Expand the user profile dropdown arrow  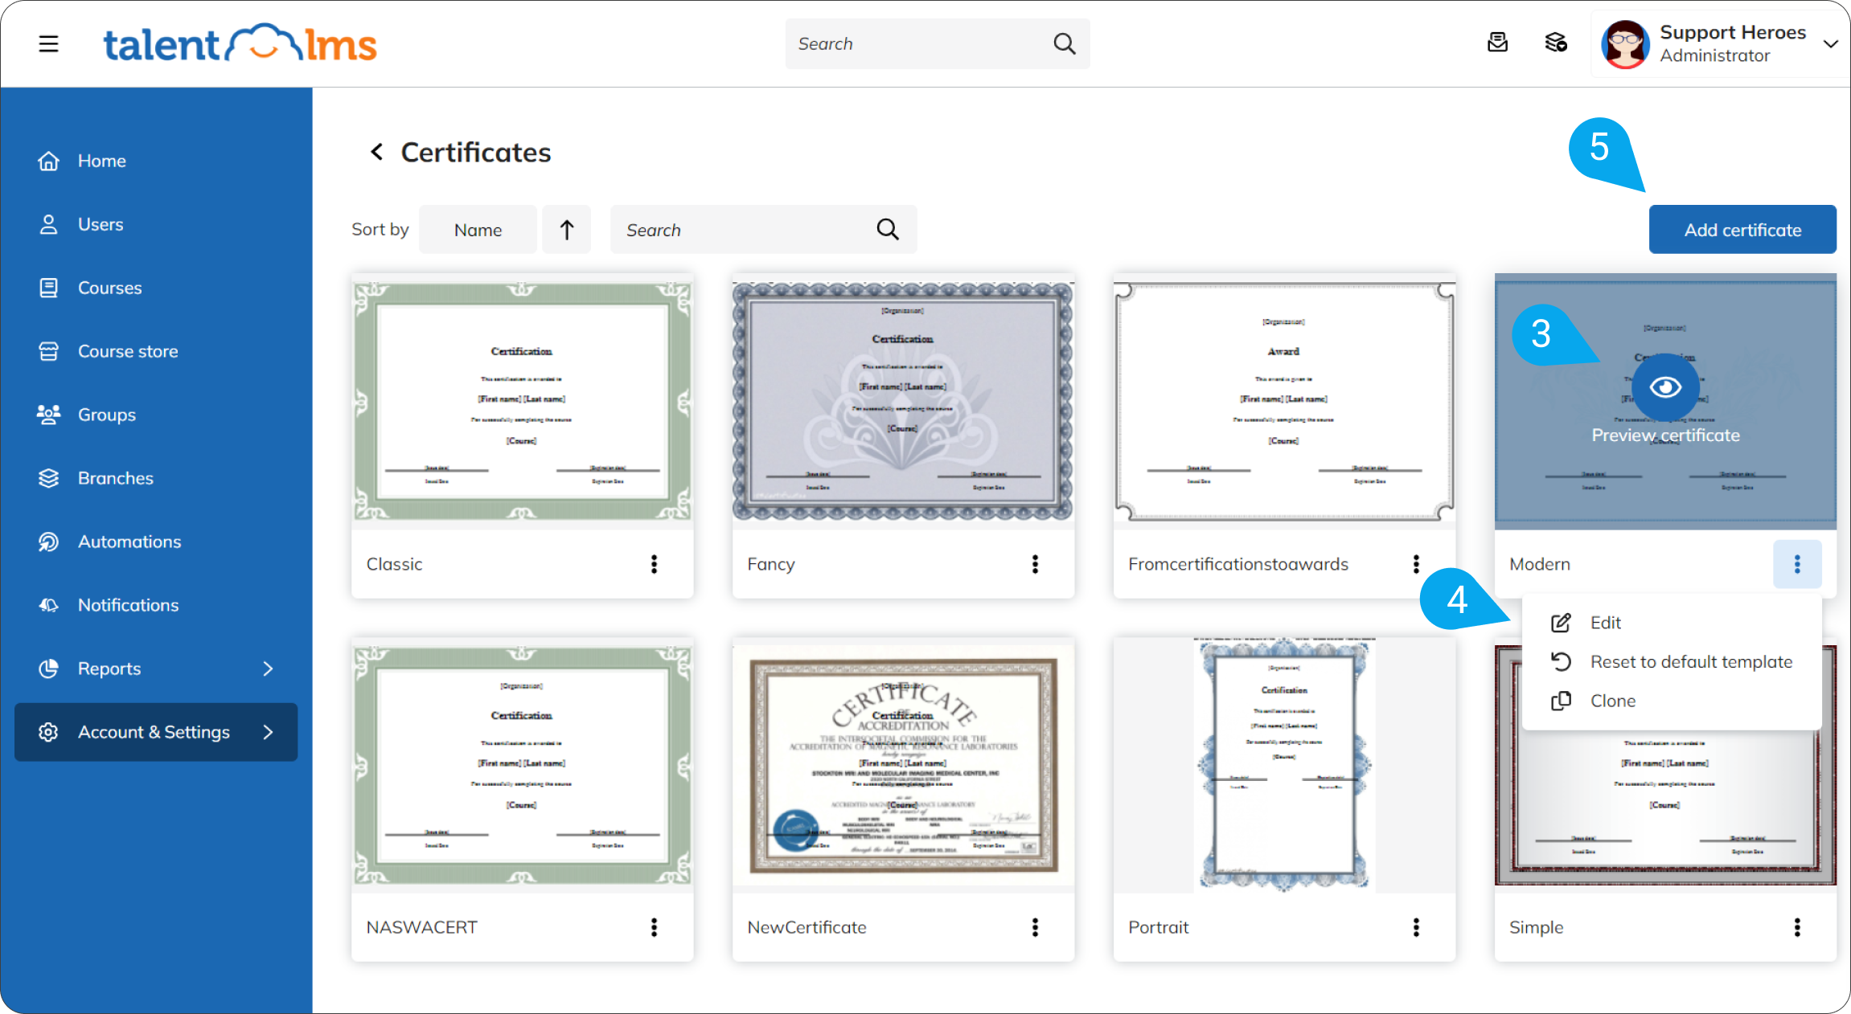1831,43
